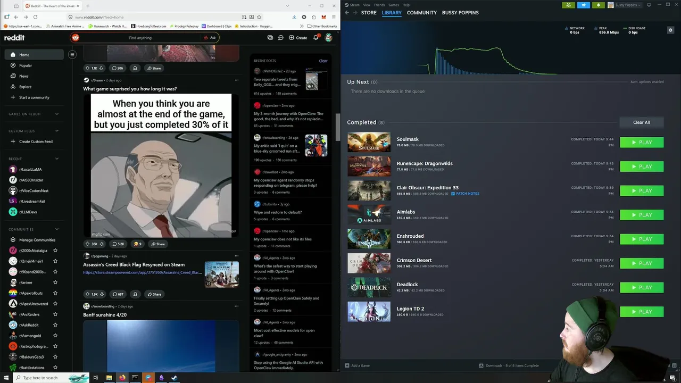Clear recent posts on Reddit
Screen dimensions: 681x383
pos(323,61)
